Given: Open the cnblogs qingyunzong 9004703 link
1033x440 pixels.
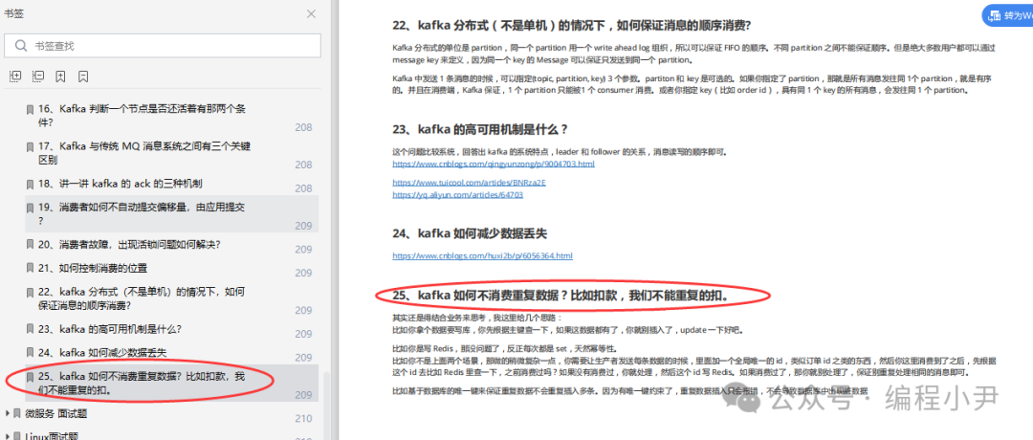Looking at the screenshot, I should (x=494, y=164).
